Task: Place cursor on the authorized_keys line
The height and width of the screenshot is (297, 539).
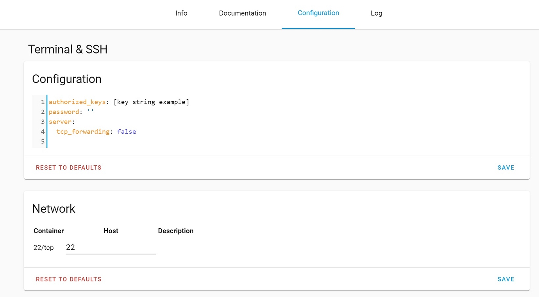Action: tap(77, 102)
